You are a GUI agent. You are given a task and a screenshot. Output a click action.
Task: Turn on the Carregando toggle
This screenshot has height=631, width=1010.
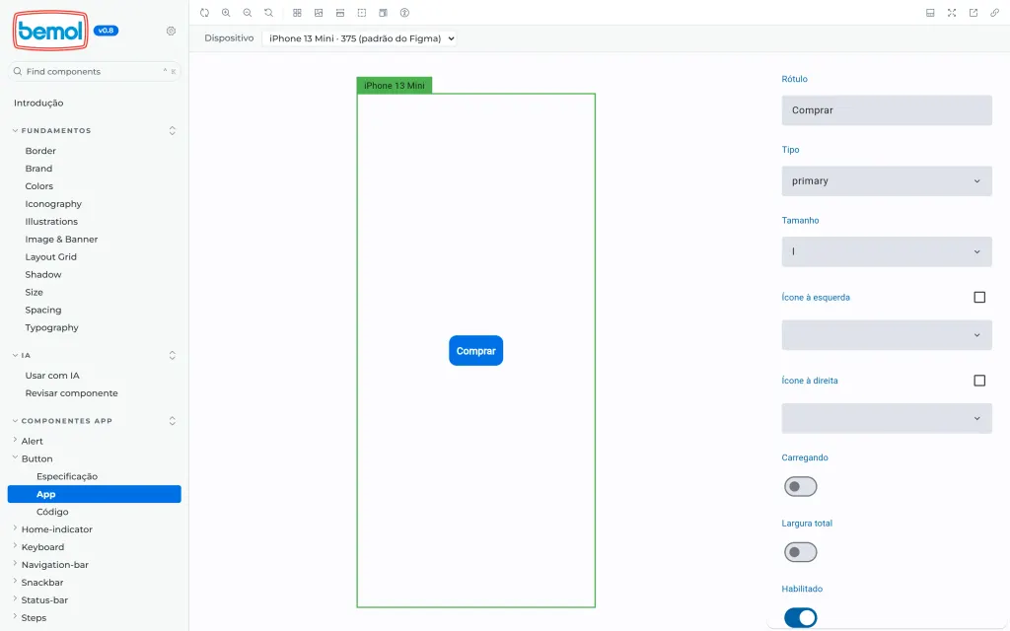(x=800, y=486)
